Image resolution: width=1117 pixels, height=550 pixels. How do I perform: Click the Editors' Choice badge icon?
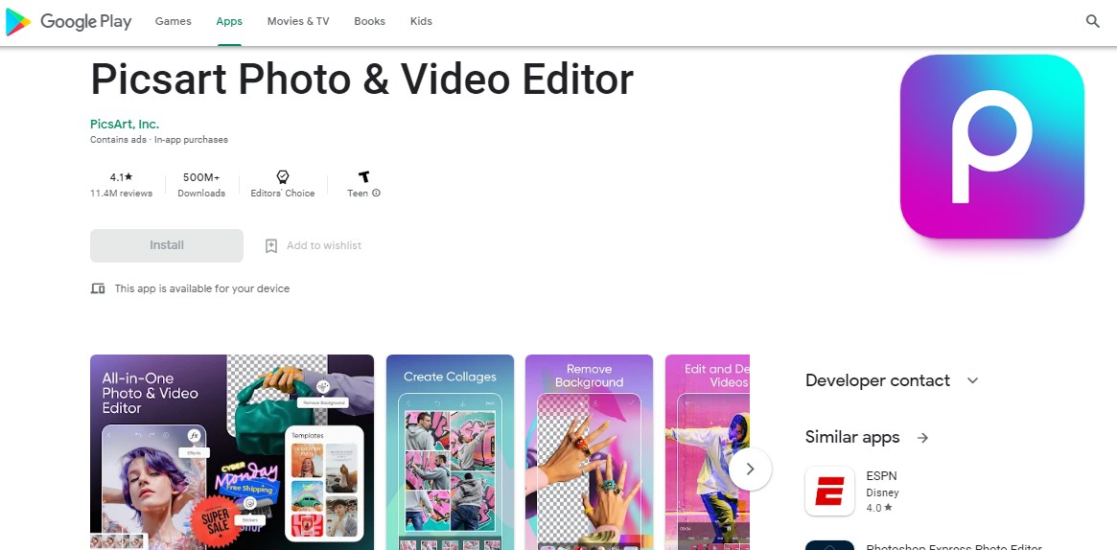(282, 176)
